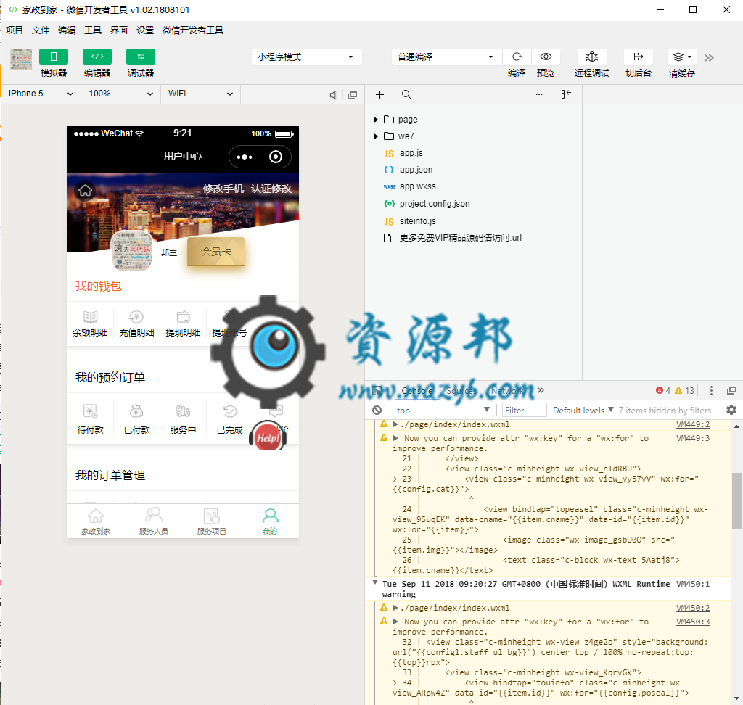Open the Default levels dropdown
This screenshot has width=743, height=705.
click(x=583, y=411)
